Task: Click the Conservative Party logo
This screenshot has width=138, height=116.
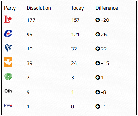Action: 8,34
